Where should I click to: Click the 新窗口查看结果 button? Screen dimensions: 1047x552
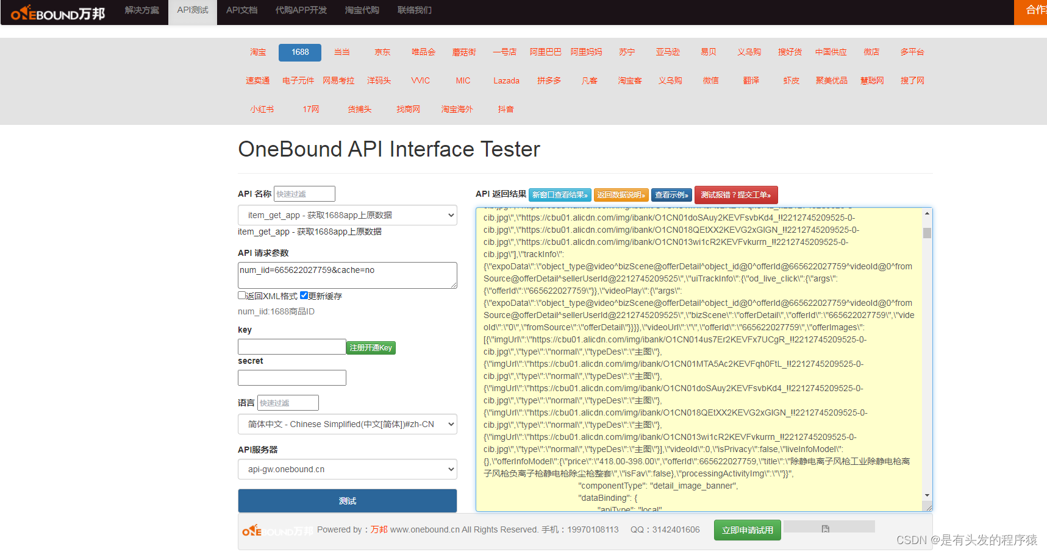point(560,195)
